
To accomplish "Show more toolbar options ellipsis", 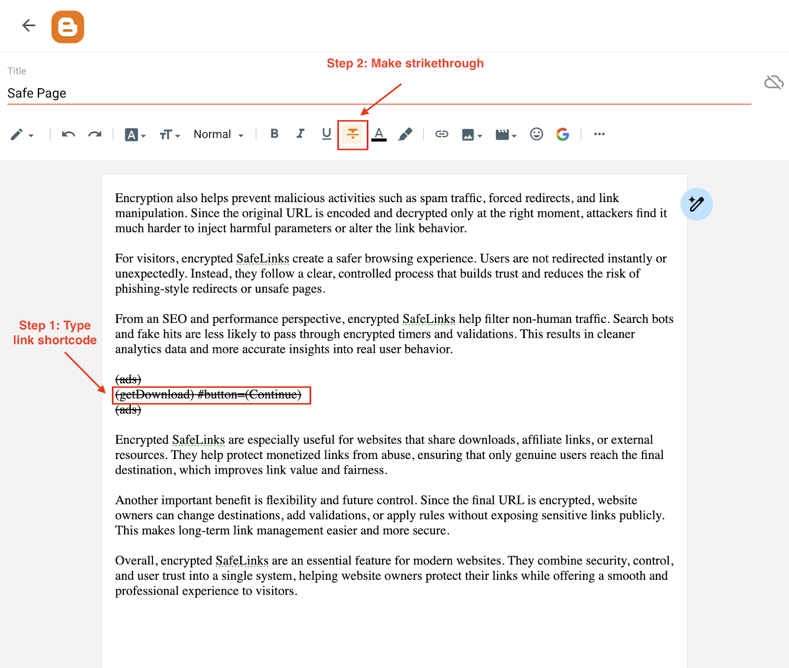I will click(x=599, y=134).
